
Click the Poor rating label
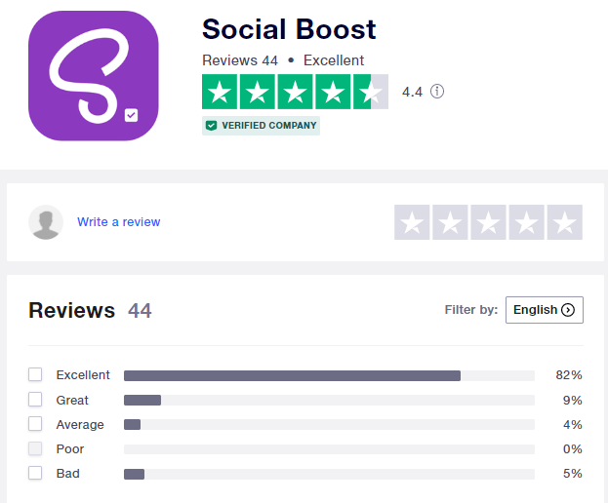(70, 448)
